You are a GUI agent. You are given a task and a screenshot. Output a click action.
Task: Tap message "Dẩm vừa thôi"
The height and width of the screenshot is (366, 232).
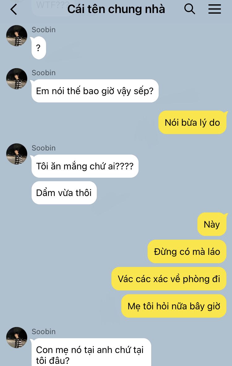(x=64, y=193)
